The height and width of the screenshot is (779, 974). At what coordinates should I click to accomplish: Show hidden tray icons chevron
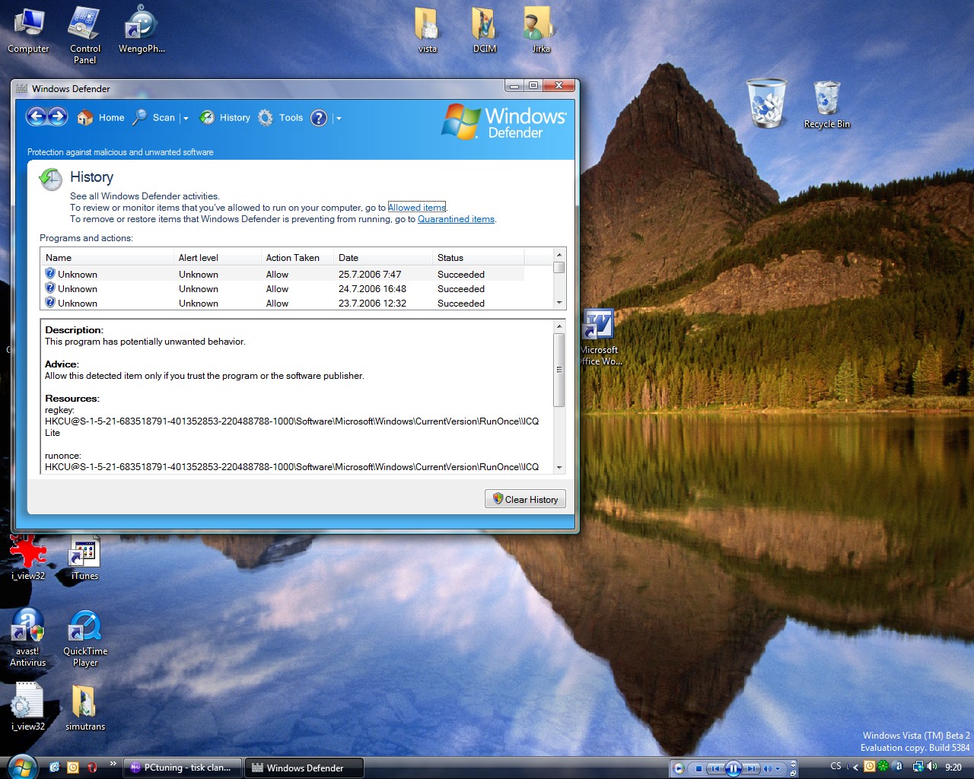coord(856,767)
